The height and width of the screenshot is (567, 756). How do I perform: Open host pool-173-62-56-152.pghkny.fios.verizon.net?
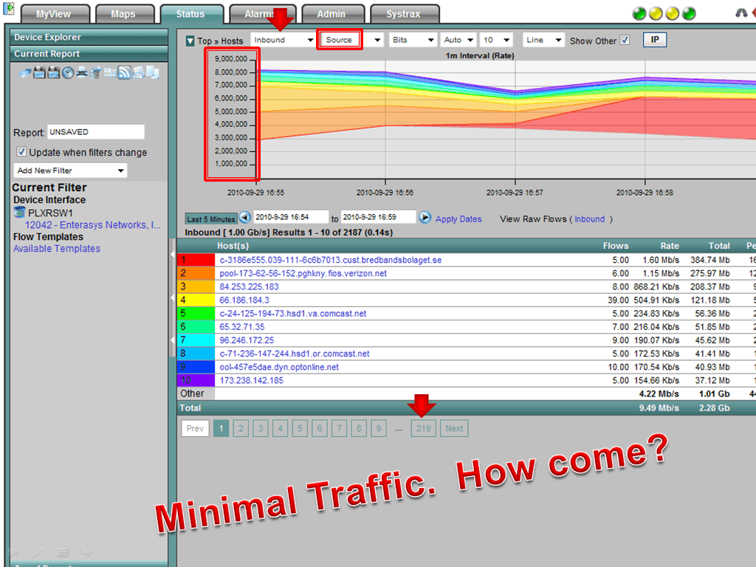coord(303,273)
